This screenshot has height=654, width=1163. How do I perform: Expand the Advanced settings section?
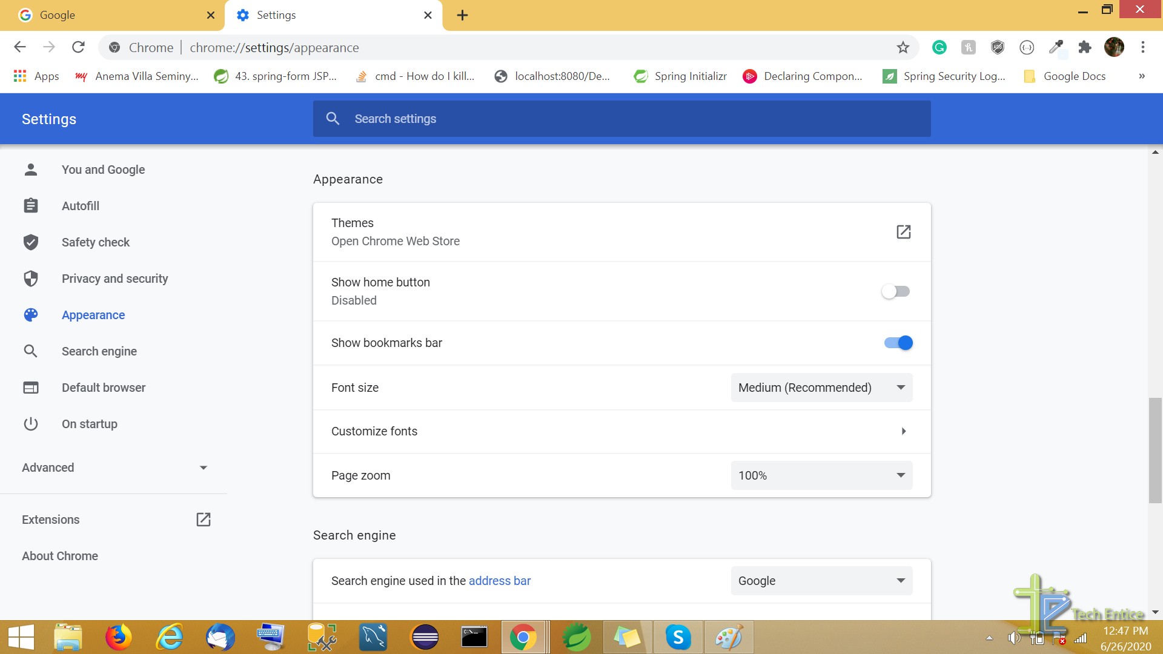[x=116, y=467]
